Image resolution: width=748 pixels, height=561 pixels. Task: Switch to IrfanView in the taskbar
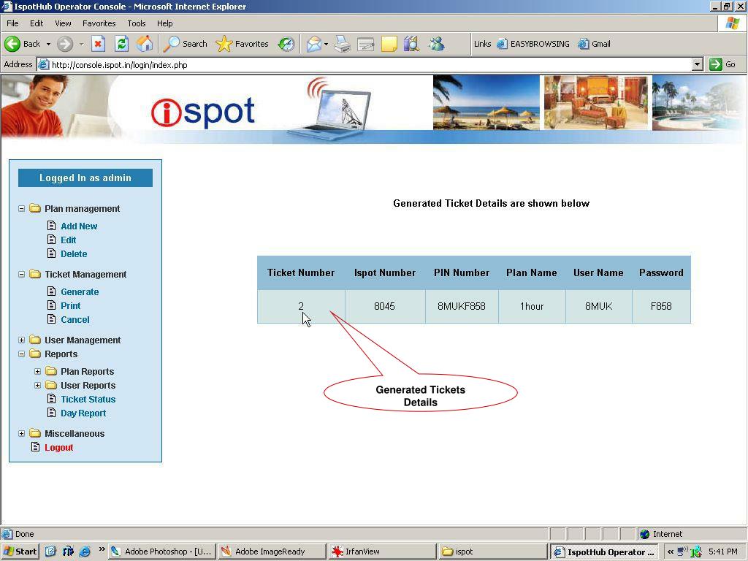(381, 552)
